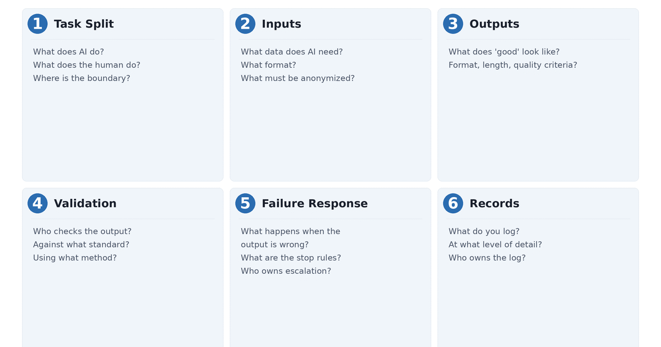Select the Validation card heading

(85, 204)
